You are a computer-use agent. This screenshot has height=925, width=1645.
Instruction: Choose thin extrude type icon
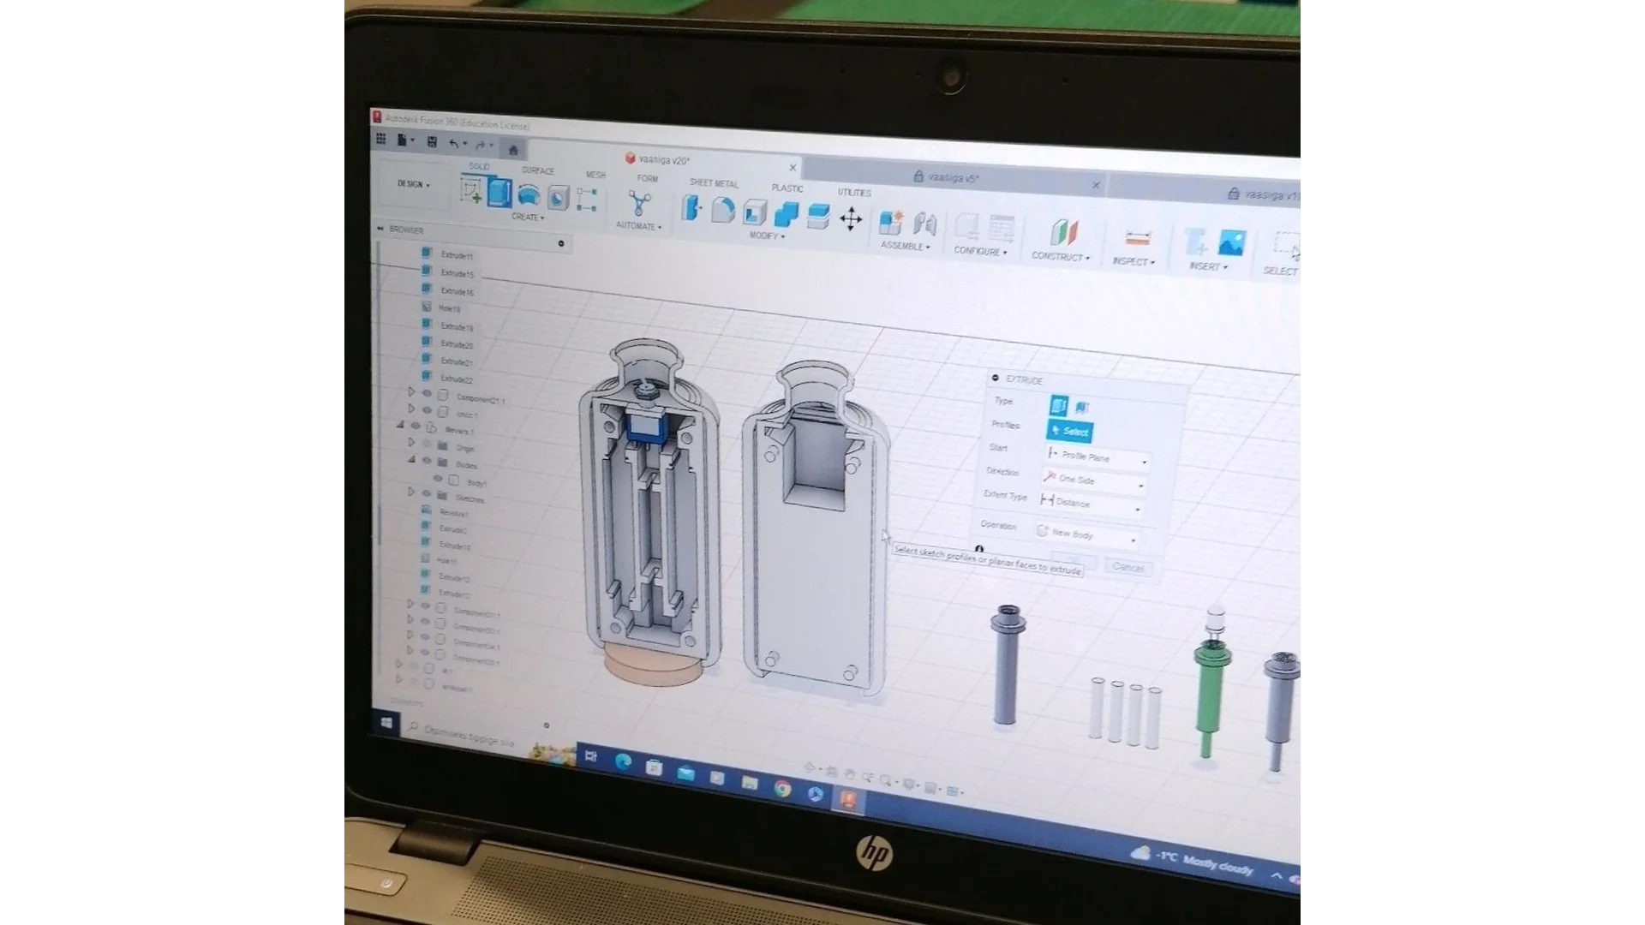[x=1082, y=408]
